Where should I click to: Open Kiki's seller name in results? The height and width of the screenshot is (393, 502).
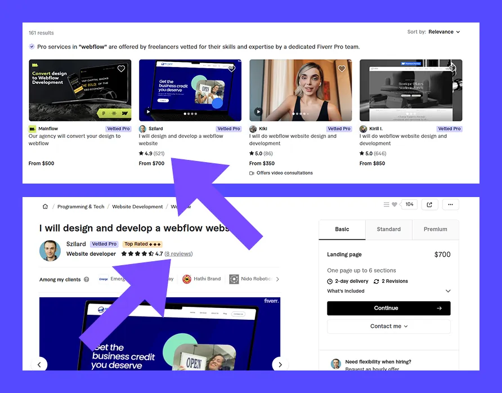(263, 128)
